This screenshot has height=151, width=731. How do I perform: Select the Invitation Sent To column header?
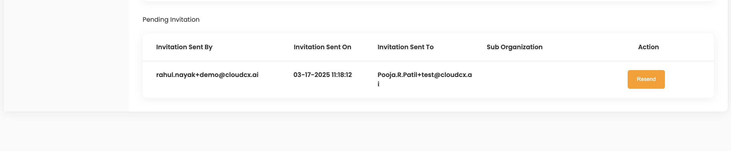pos(405,47)
